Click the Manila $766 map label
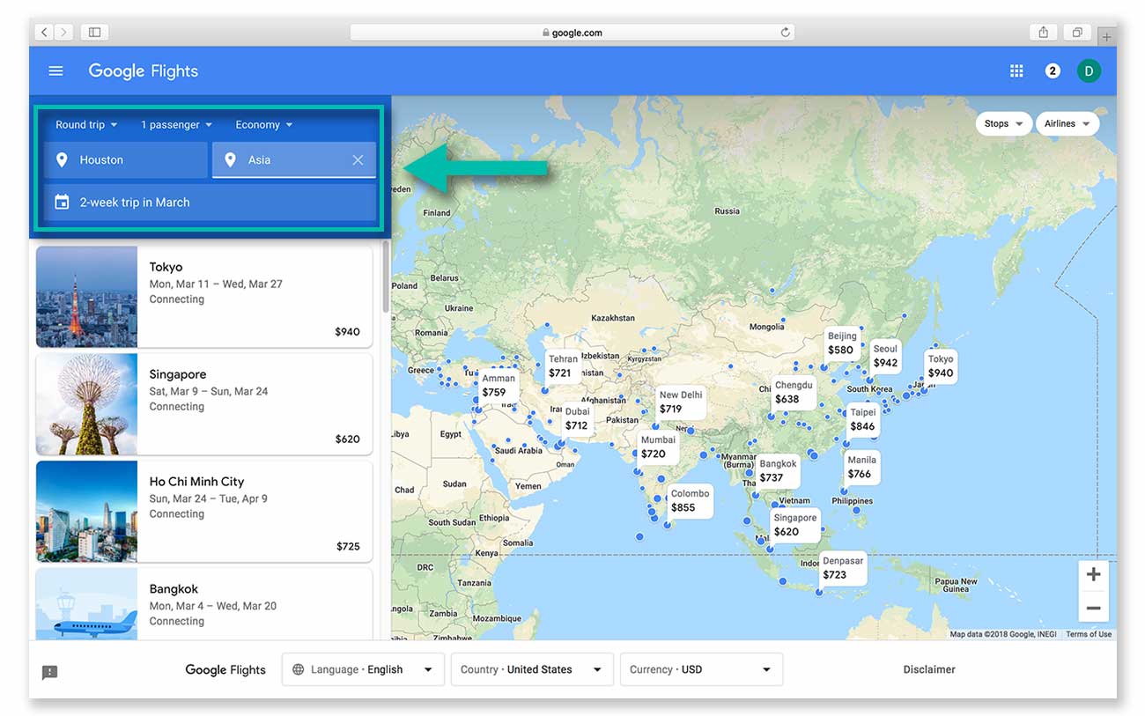1145x716 pixels. coord(861,467)
